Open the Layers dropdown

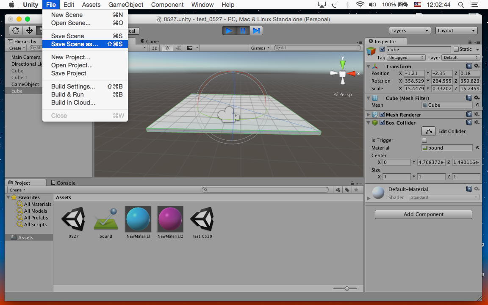click(409, 30)
